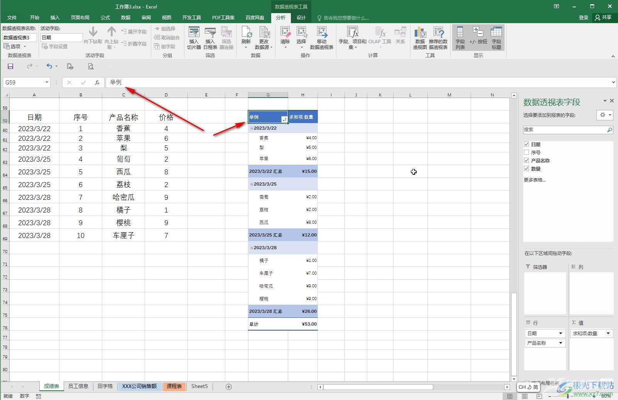This screenshot has height=400, width=618.
Task: Insert a slicer from the ribbon
Action: coord(194,38)
